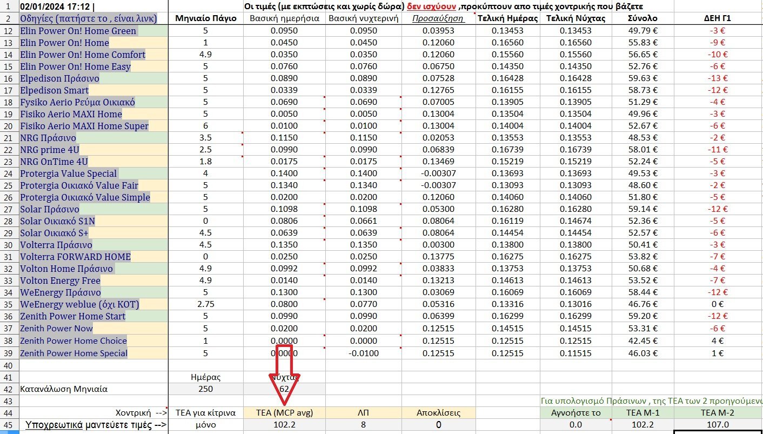Select the 0.11515 final night price cell

(x=575, y=353)
